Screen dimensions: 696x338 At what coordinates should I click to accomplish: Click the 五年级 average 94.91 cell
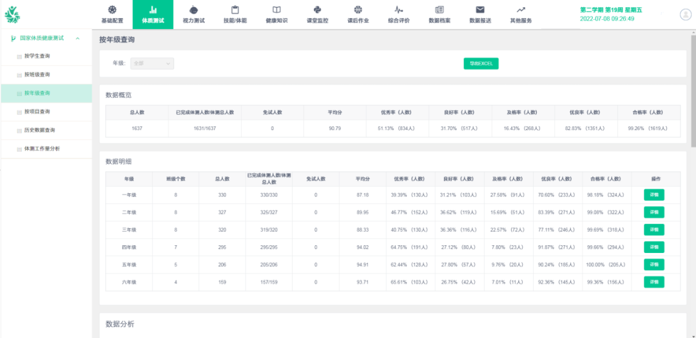point(363,265)
